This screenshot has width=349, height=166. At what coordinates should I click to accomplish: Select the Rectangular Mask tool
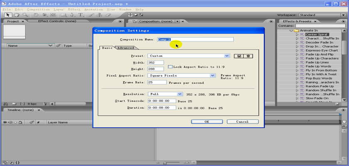[64, 15]
